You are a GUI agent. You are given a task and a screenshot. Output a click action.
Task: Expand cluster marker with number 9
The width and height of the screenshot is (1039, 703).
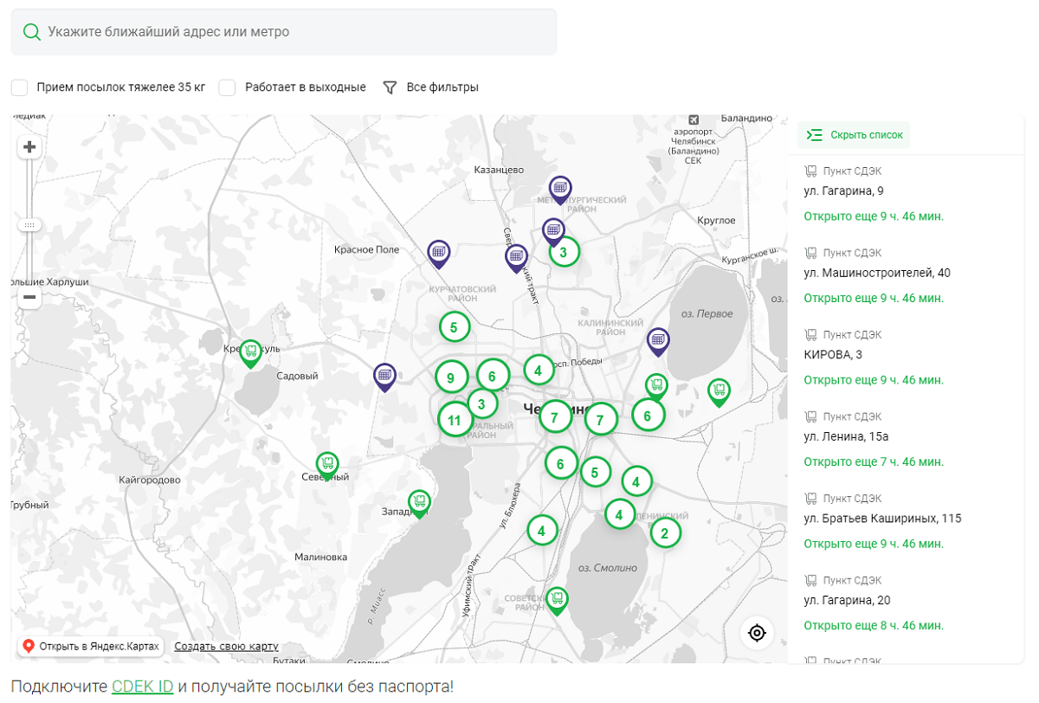tap(451, 377)
